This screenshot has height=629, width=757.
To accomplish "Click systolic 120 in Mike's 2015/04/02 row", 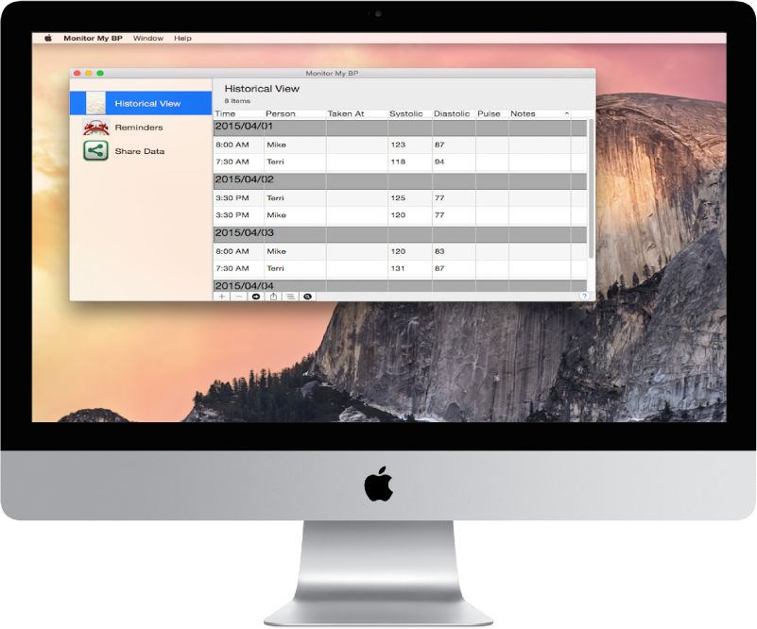I will click(x=398, y=215).
